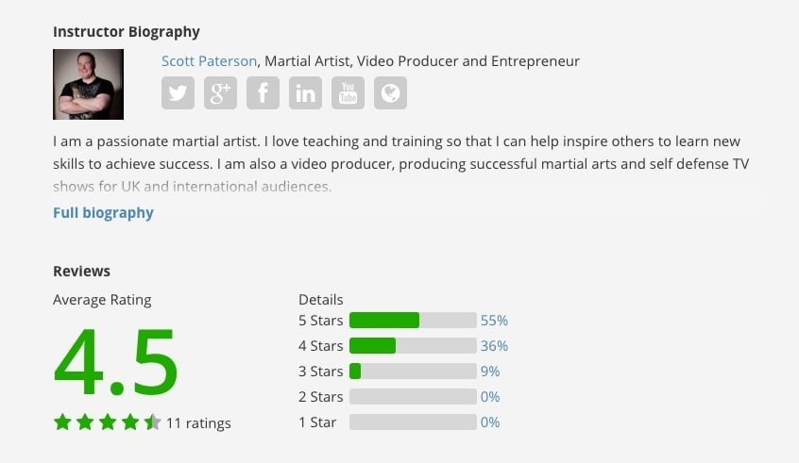Click the 4 Stars rating bar

(413, 346)
